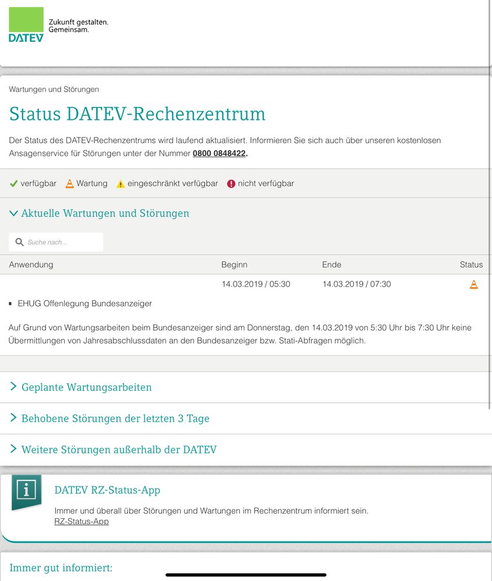Sort by Ende column header
This screenshot has width=492, height=581.
332,265
